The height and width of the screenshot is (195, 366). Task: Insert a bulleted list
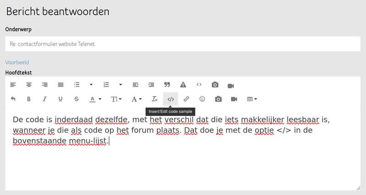coord(77,85)
